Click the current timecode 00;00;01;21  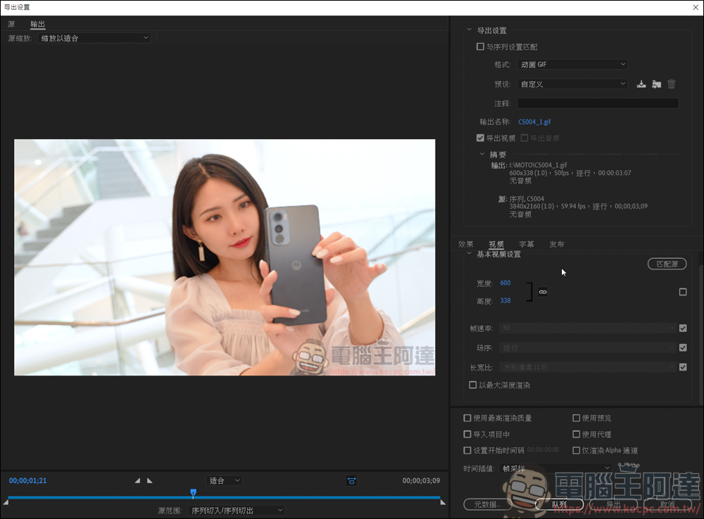(28, 480)
